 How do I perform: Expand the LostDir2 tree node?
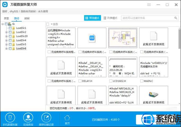coord(6,32)
